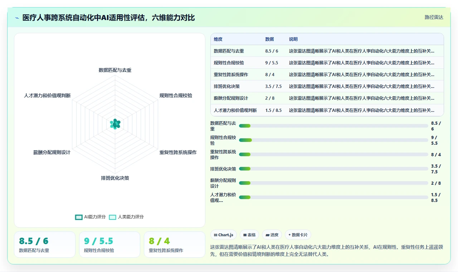Image resolution: width=458 pixels, height=272 pixels.
Task: Click the 薪酬分配规则设计 progress bar
Action: point(333,183)
